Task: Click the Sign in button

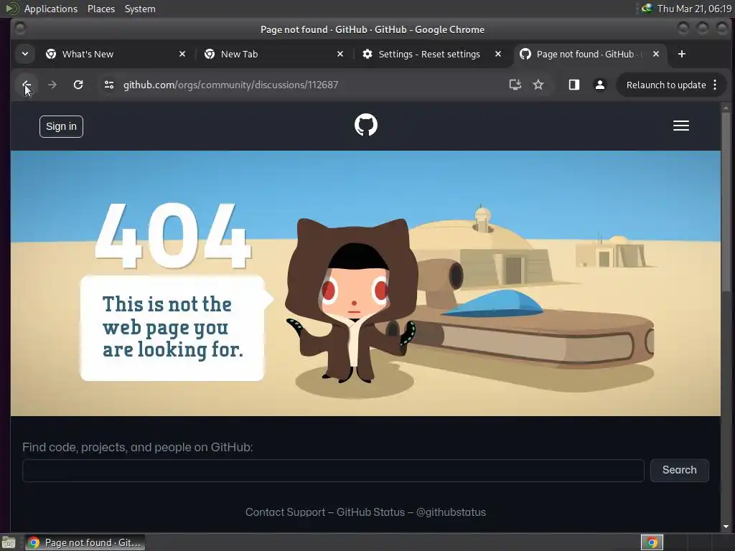Action: [x=62, y=126]
